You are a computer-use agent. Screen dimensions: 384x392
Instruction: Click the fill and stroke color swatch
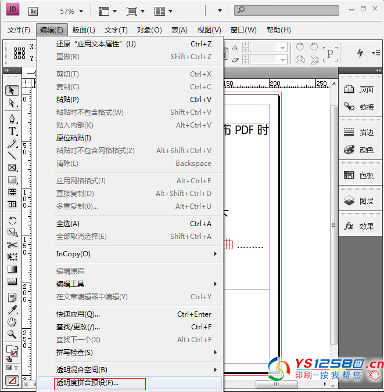click(11, 351)
